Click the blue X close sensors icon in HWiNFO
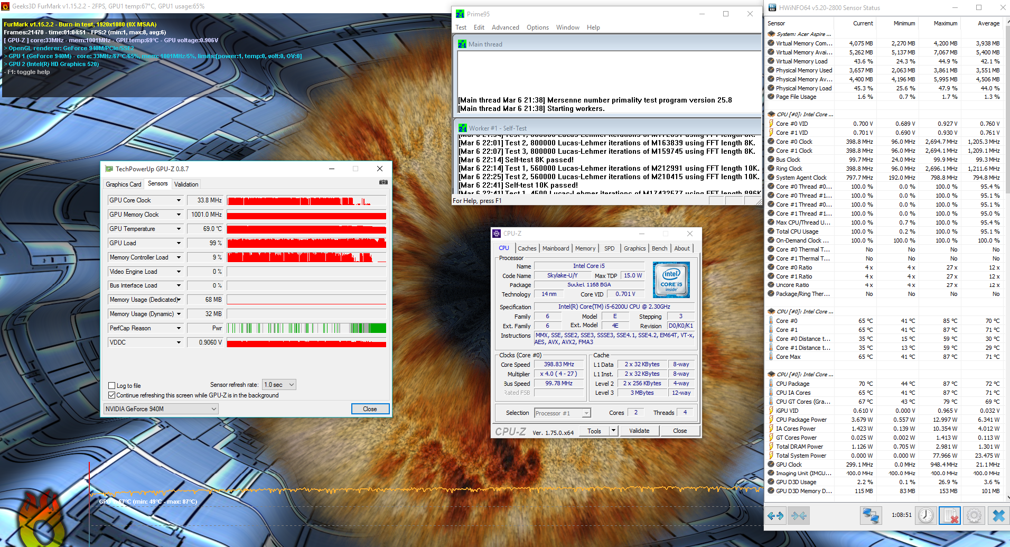 point(998,516)
